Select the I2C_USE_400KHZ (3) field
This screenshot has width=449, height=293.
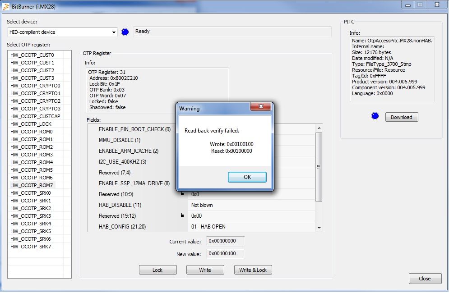click(122, 162)
